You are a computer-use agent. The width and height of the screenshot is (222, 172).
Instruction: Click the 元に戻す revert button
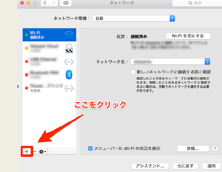click(185, 166)
